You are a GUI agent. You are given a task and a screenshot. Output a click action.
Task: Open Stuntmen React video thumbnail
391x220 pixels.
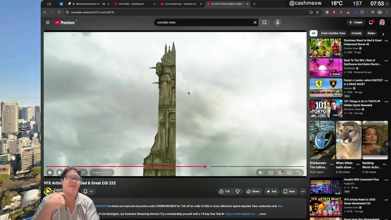tap(326, 48)
